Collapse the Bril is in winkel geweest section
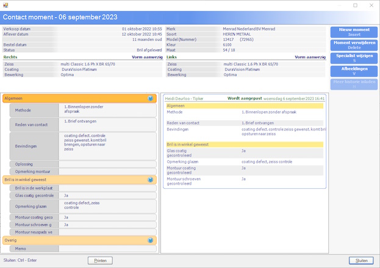 (x=150, y=180)
